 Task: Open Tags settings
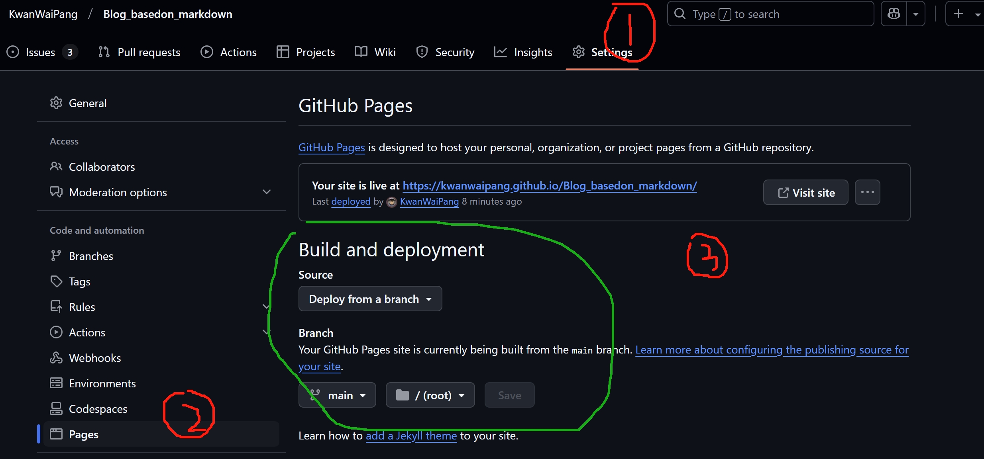coord(161,281)
